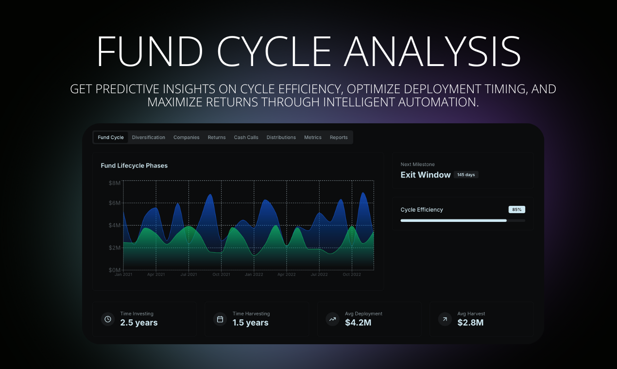The width and height of the screenshot is (617, 369).
Task: Switch to the Returns tab
Action: (x=217, y=137)
